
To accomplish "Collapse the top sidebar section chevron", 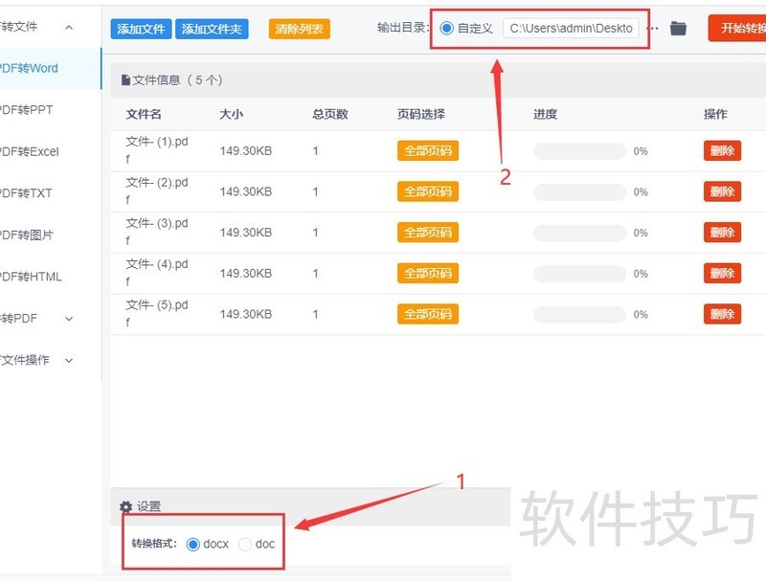I will (x=69, y=28).
